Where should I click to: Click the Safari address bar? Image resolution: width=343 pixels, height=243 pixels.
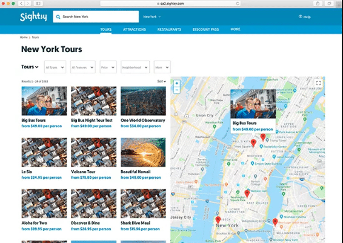pyautogui.click(x=170, y=4)
